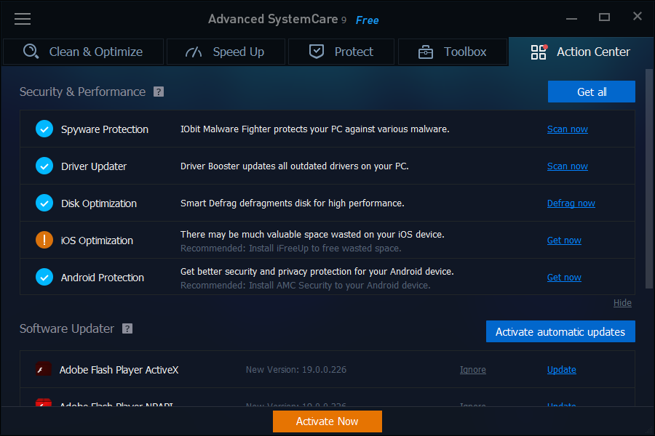Switch to the Clean & Optimize tab
Viewport: 655px width, 436px height.
tap(83, 52)
